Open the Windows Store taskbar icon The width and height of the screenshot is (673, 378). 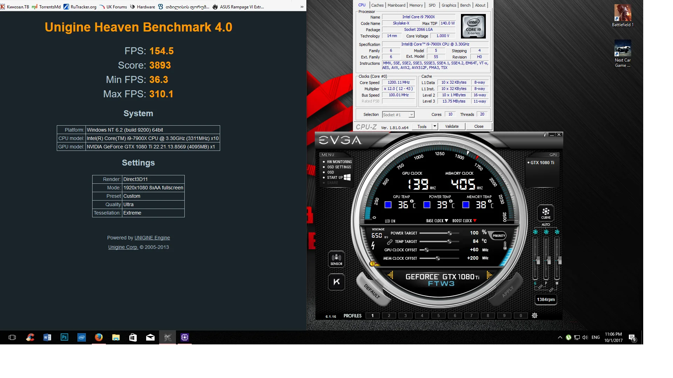pos(133,337)
